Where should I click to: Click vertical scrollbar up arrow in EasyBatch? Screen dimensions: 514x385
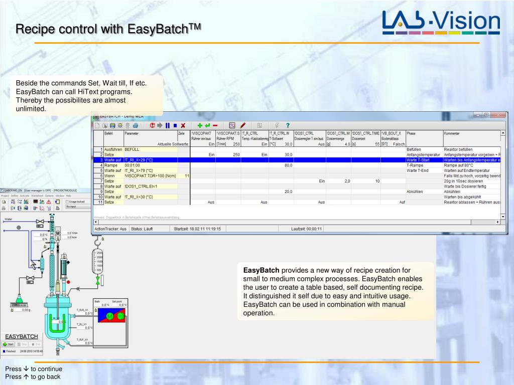pos(503,133)
